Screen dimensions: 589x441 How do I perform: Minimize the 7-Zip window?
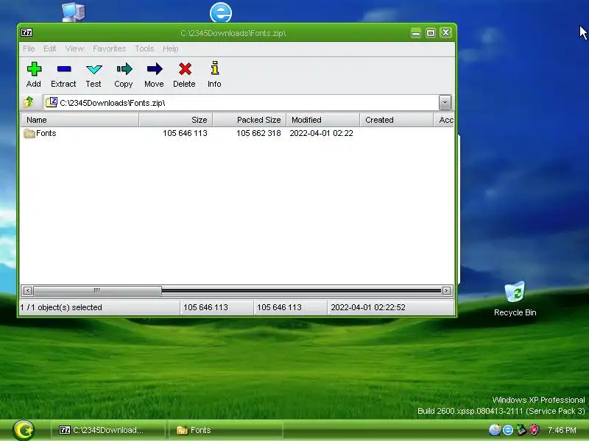pos(416,33)
